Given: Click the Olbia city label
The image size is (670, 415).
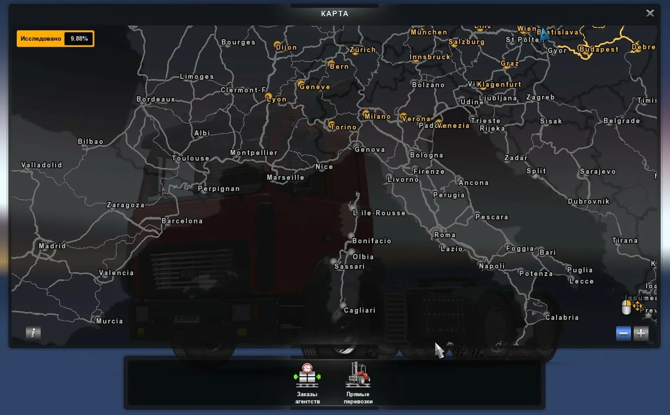Looking at the screenshot, I should click(363, 257).
